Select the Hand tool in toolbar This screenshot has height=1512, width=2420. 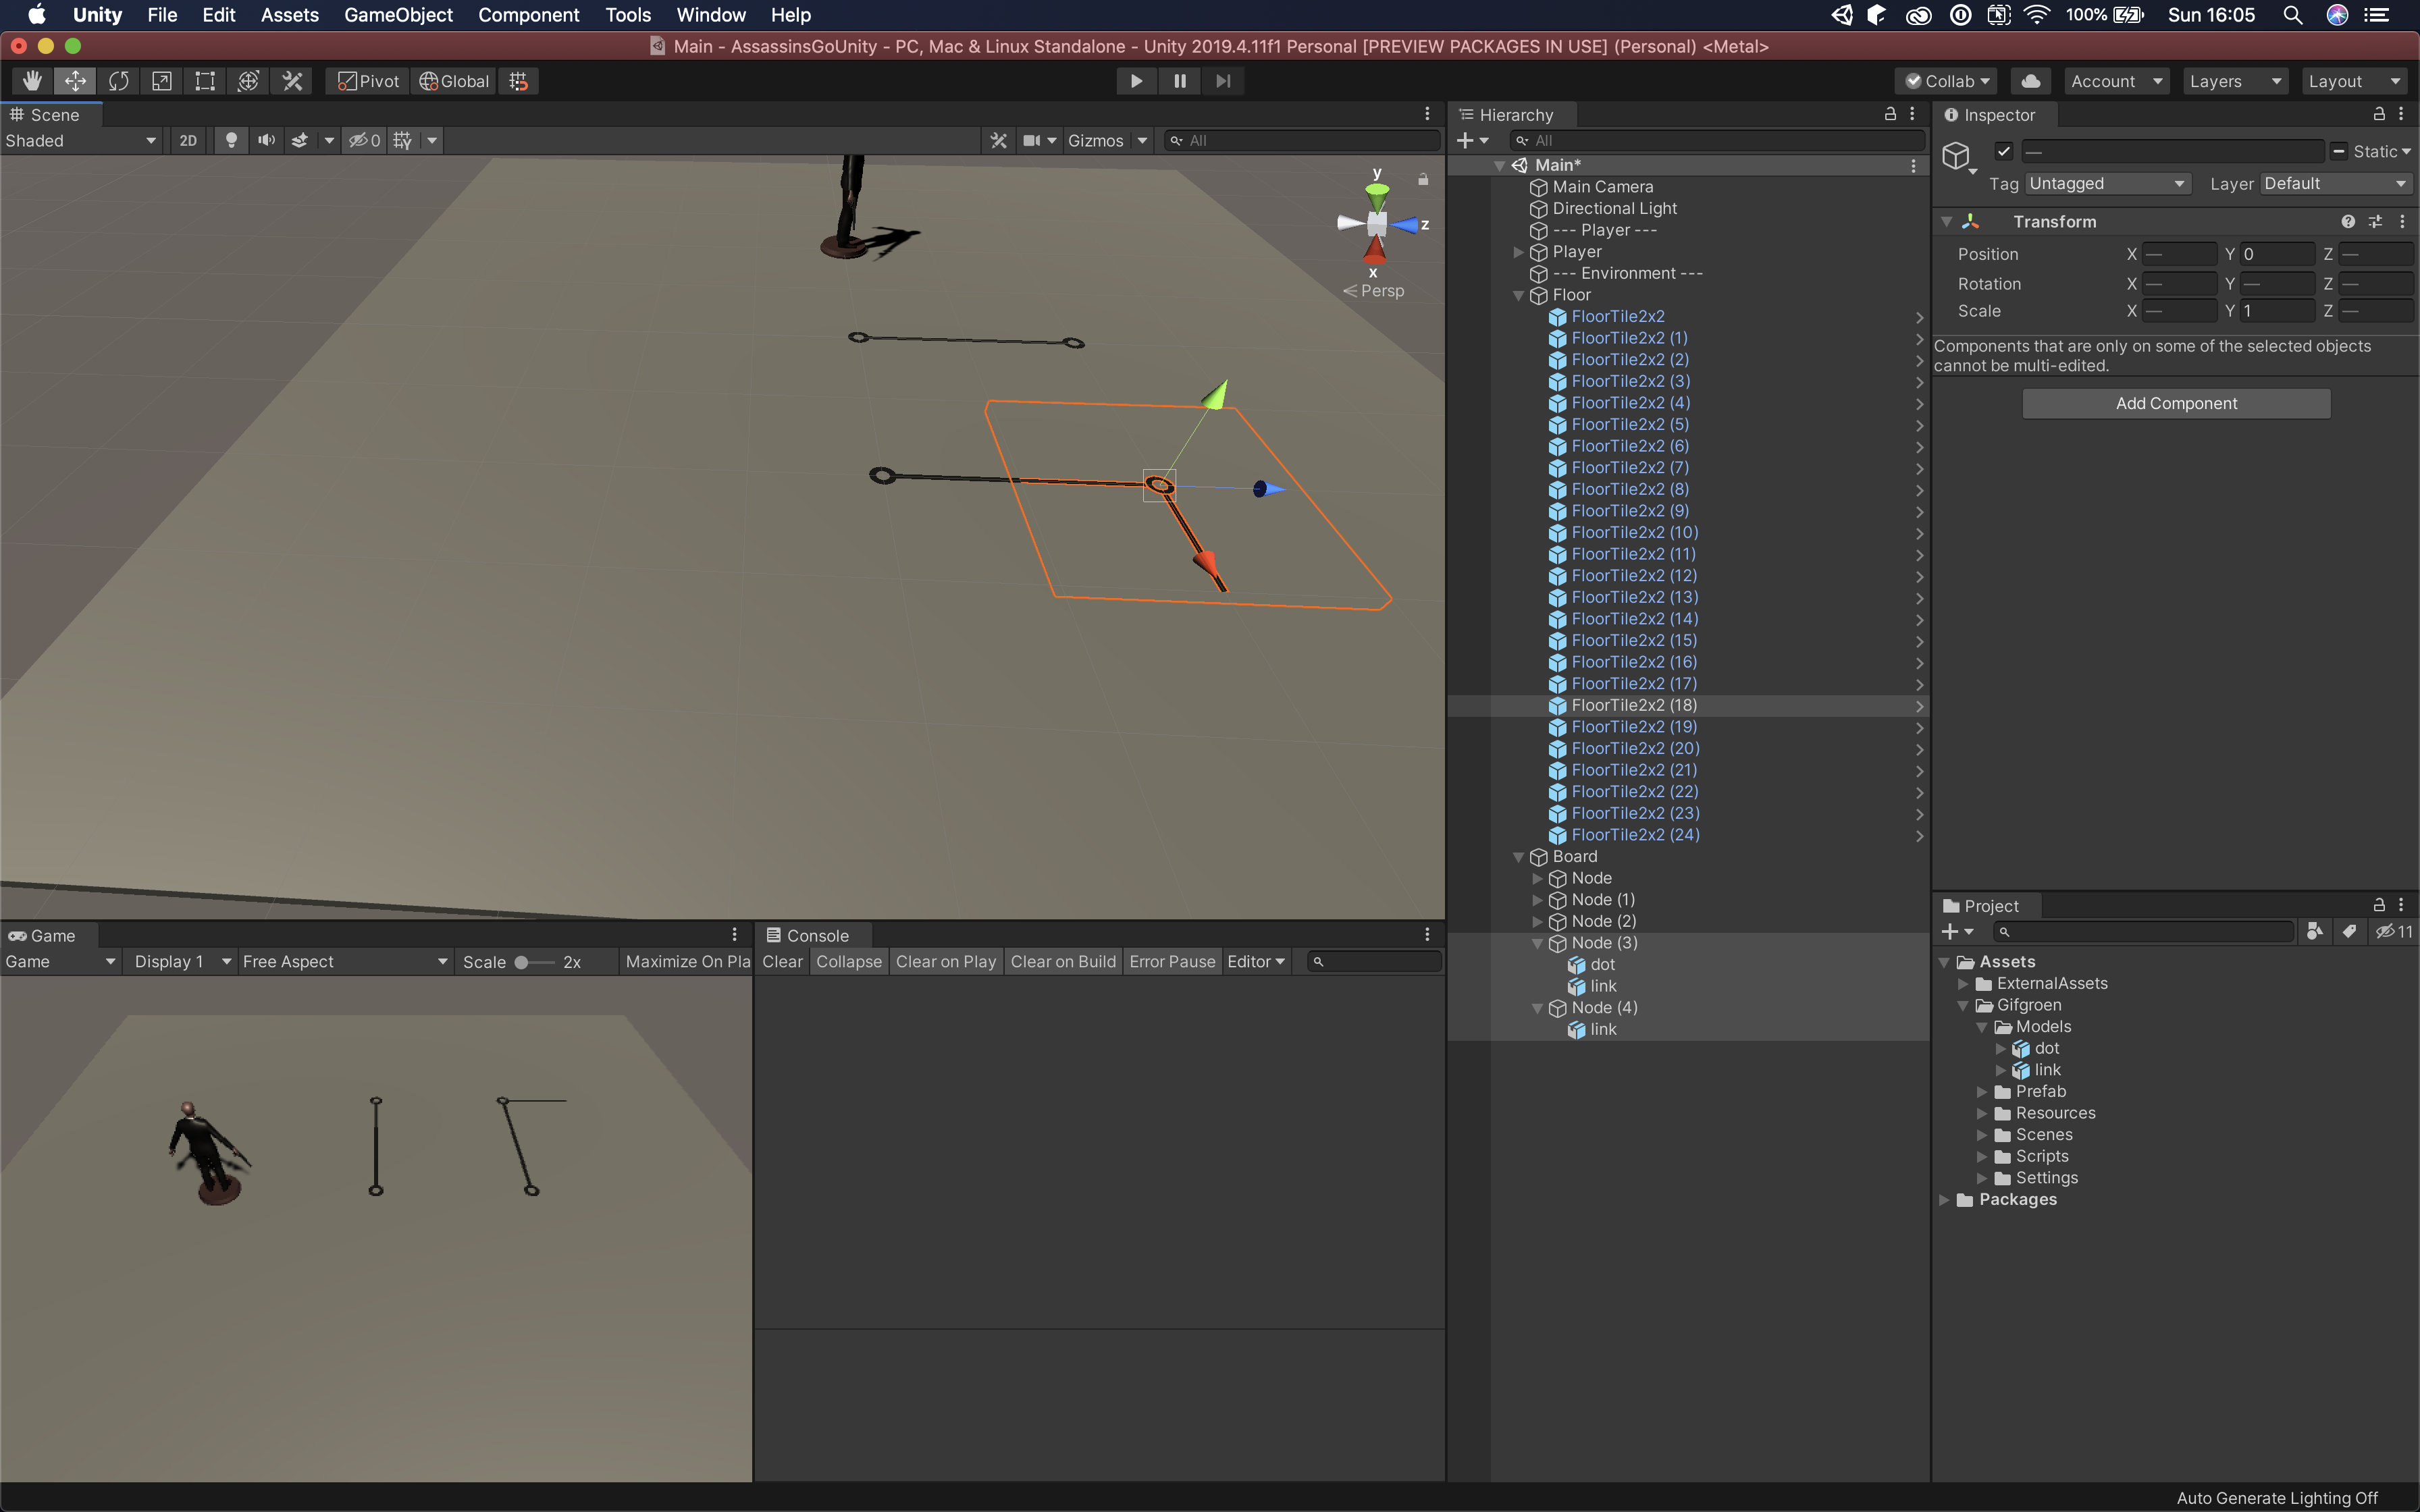click(32, 81)
